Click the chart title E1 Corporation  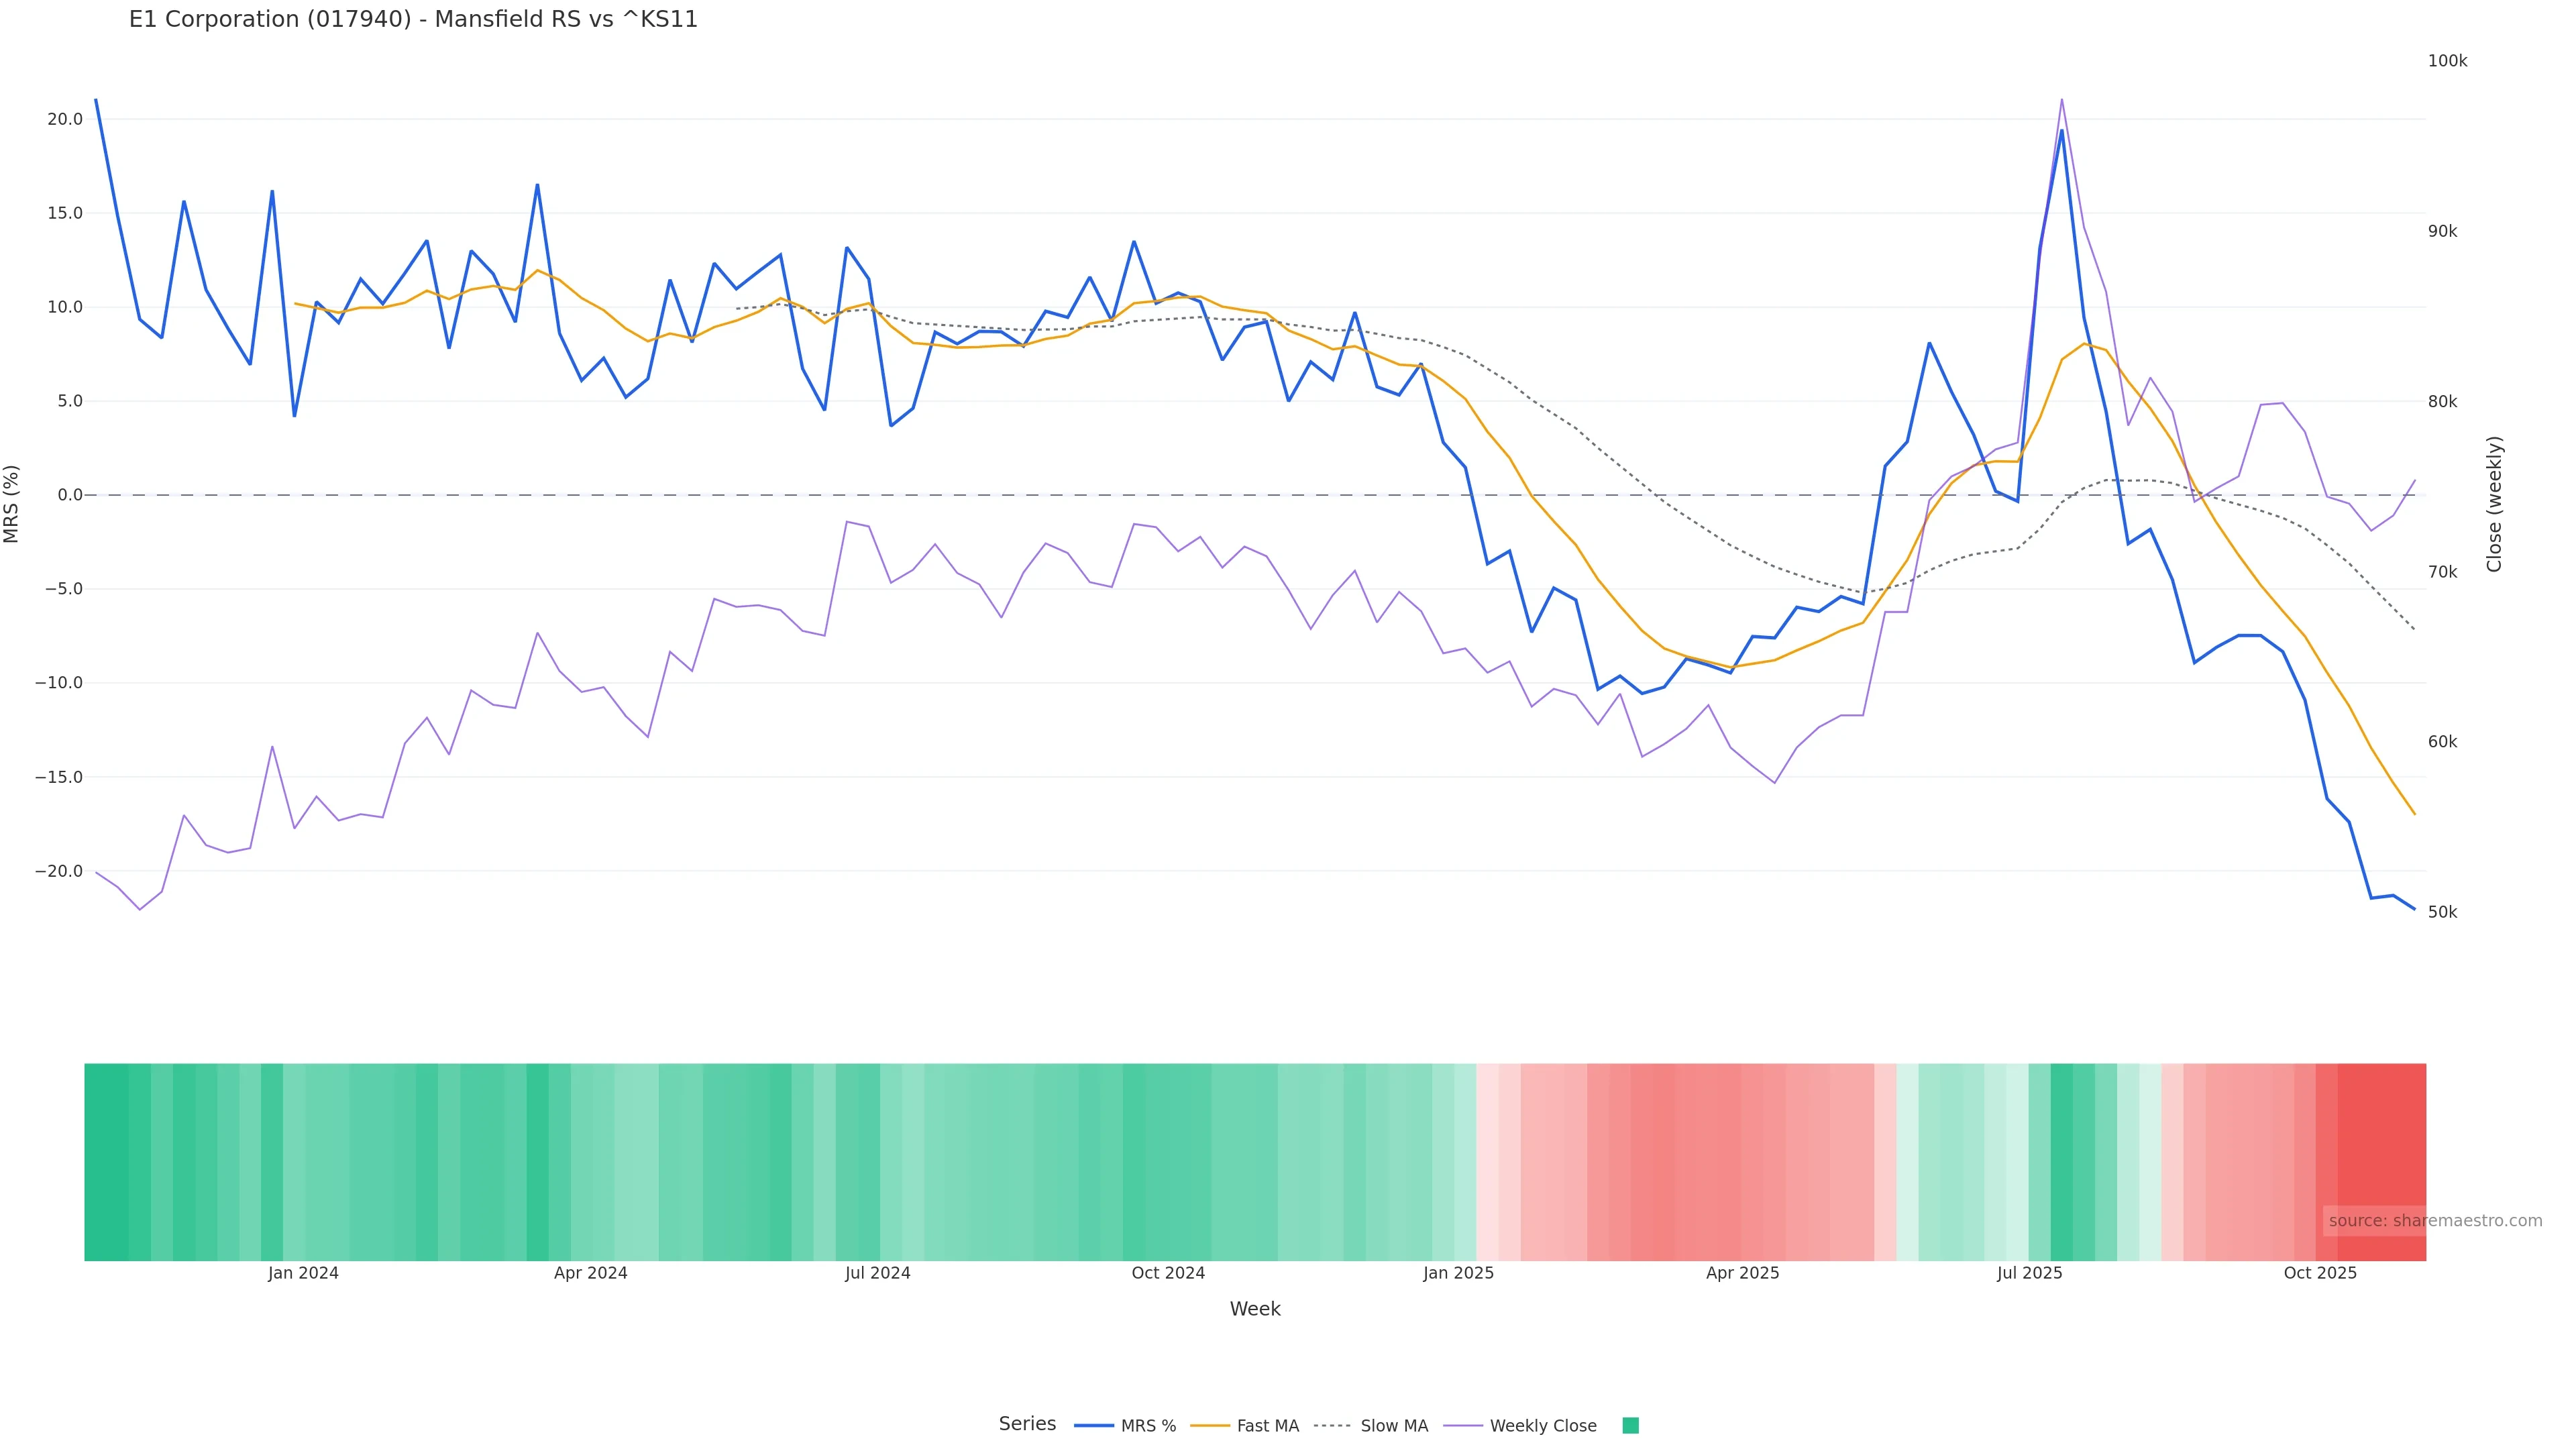coord(413,20)
